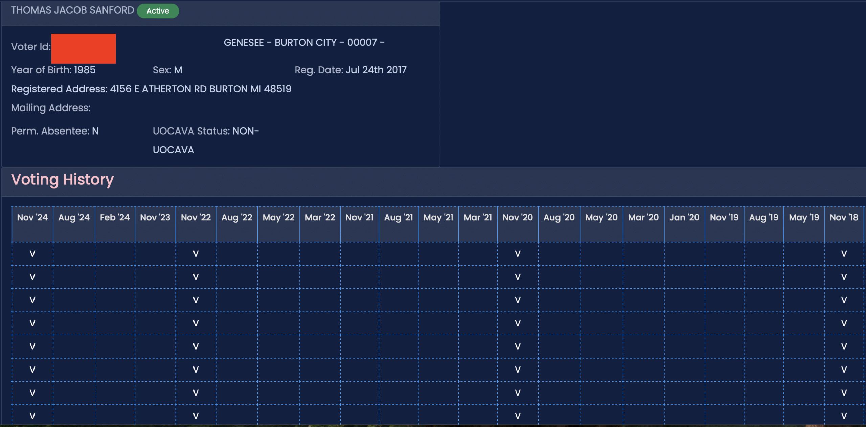866x427 pixels.
Task: Click the Aug '22 column header
Action: pos(237,224)
